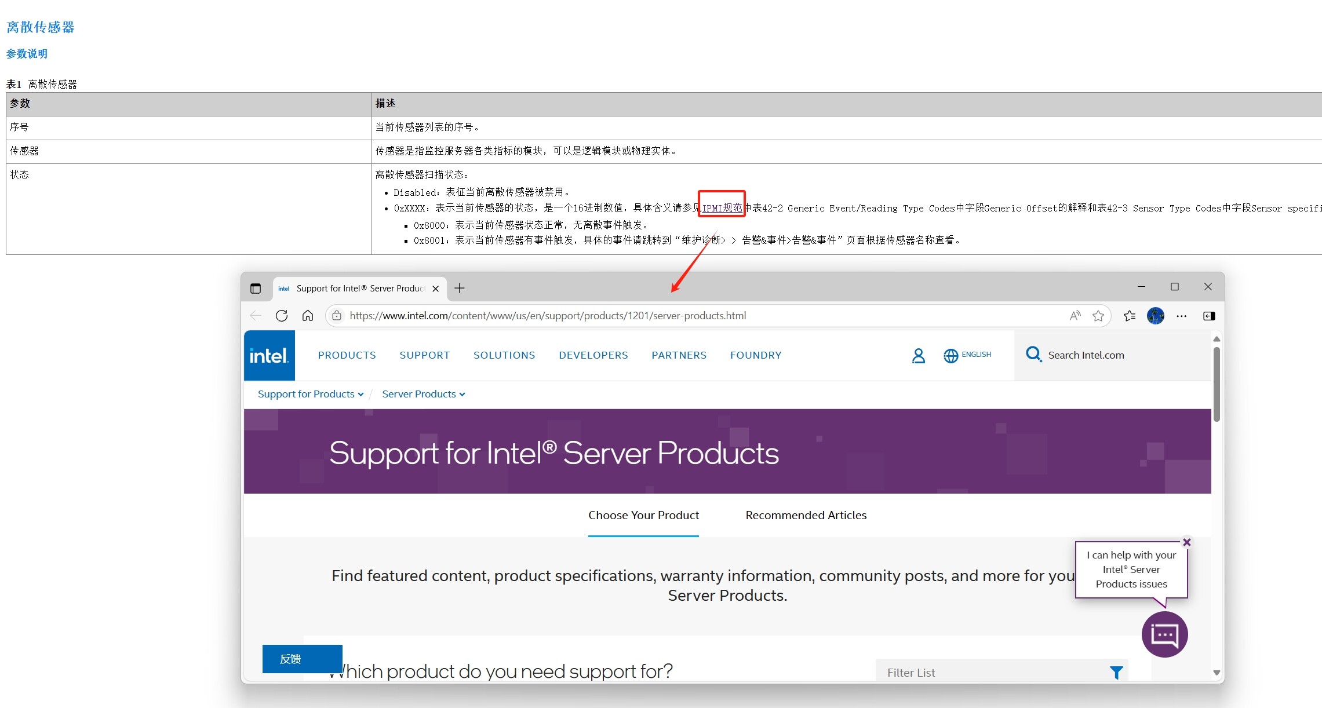The image size is (1322, 708).
Task: Expand the Server Products breadcrumb dropdown
Action: 423,394
